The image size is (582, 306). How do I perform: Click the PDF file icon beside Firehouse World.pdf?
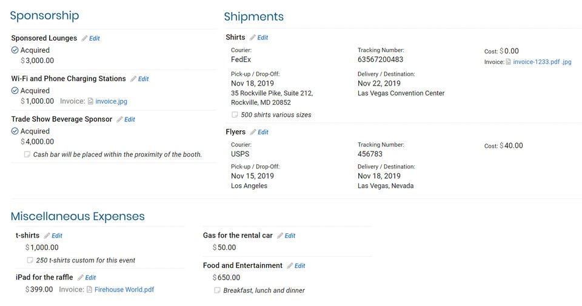pyautogui.click(x=89, y=290)
